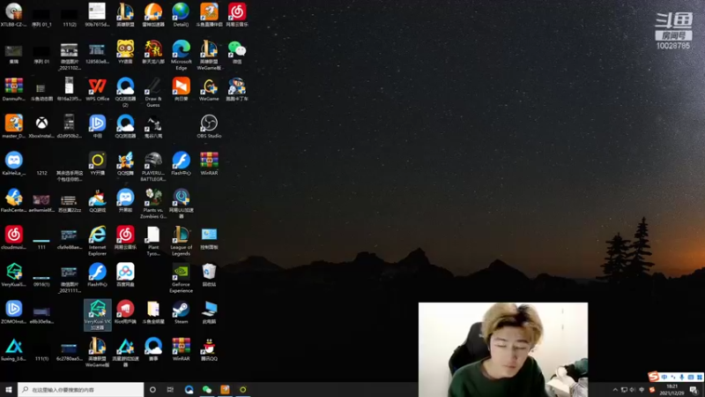Launch the YY开播 desktop shortcut
The width and height of the screenshot is (705, 397).
coord(97,163)
